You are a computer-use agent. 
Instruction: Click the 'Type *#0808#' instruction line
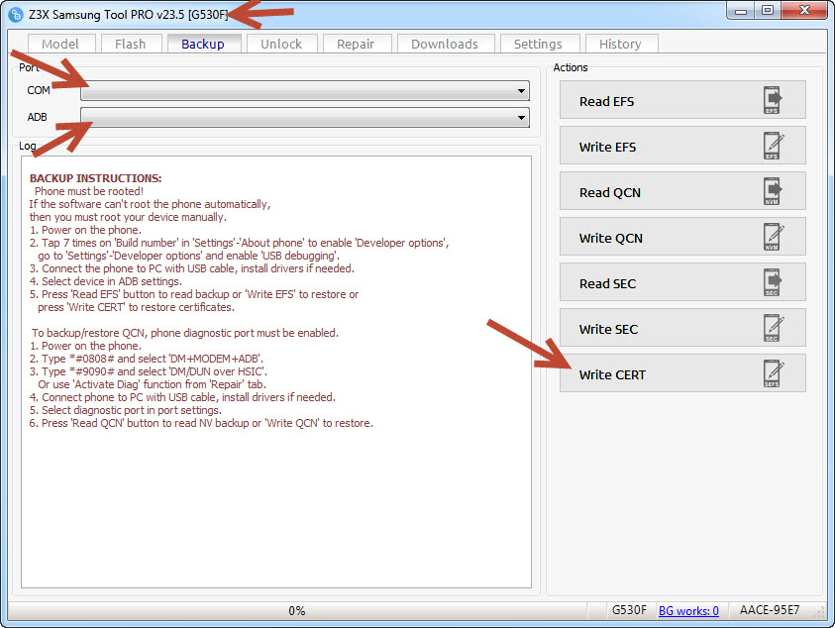[147, 359]
